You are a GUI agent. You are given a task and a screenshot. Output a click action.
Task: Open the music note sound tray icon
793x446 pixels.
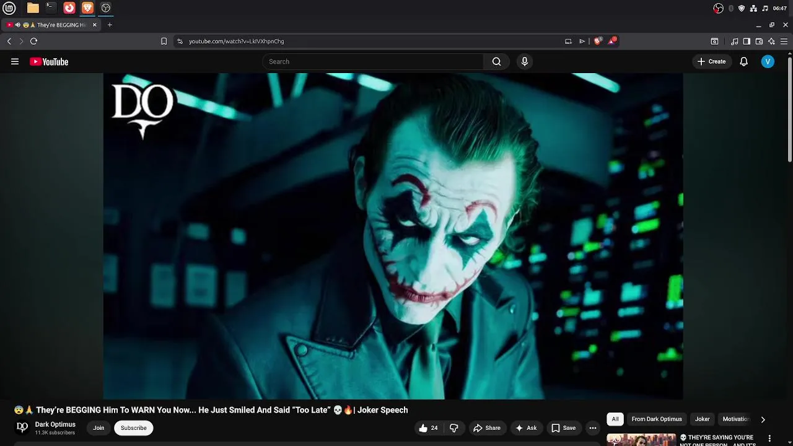(765, 8)
